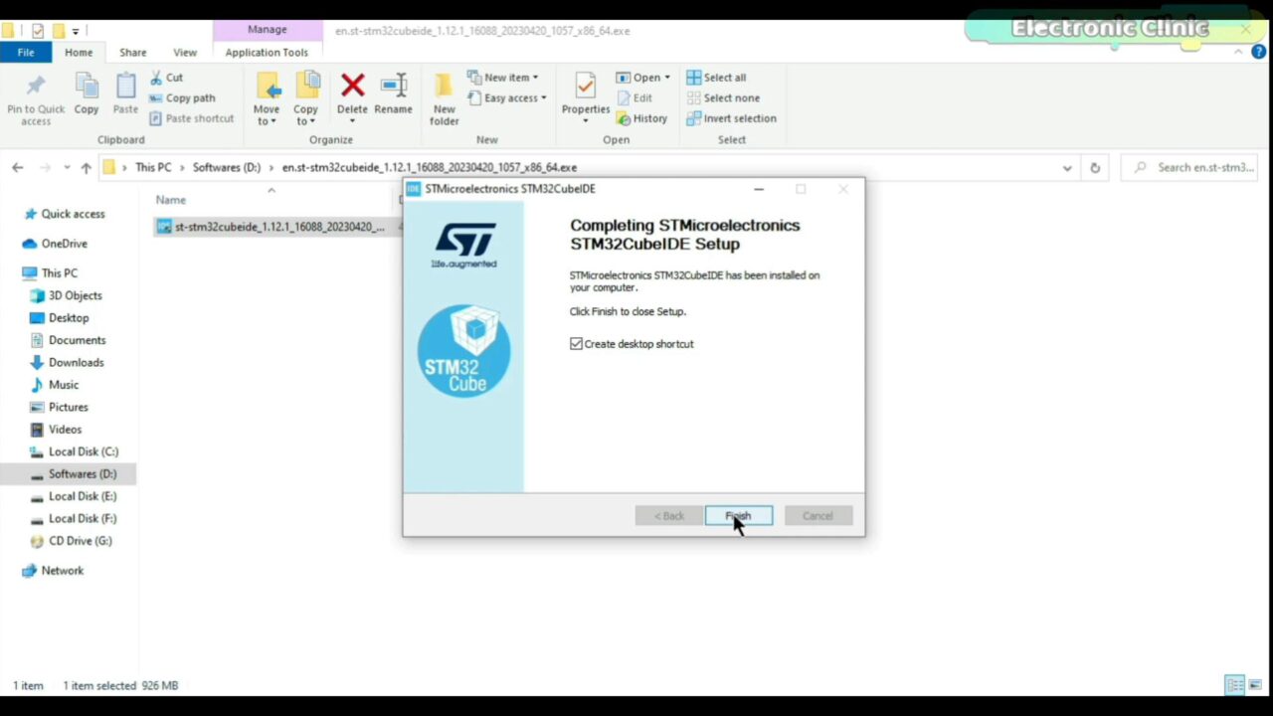The image size is (1273, 716).
Task: Open the Open dropdown in ribbon
Action: click(643, 78)
